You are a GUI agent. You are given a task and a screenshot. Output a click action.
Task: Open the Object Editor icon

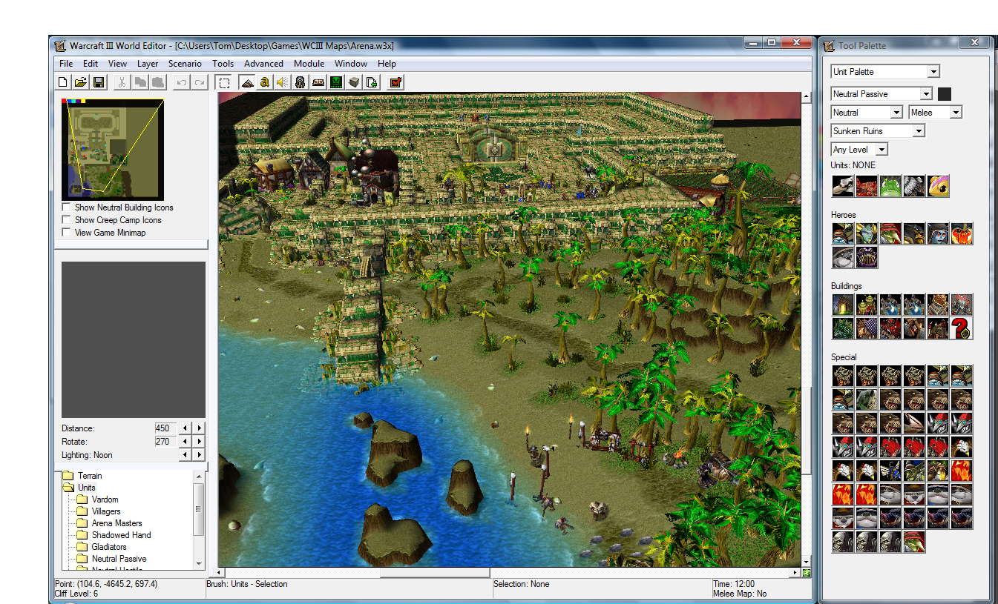(301, 82)
